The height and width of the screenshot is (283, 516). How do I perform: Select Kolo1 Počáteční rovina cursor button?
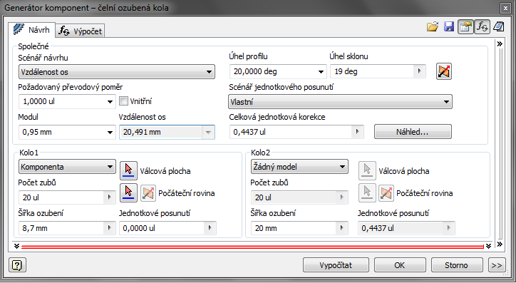click(128, 193)
